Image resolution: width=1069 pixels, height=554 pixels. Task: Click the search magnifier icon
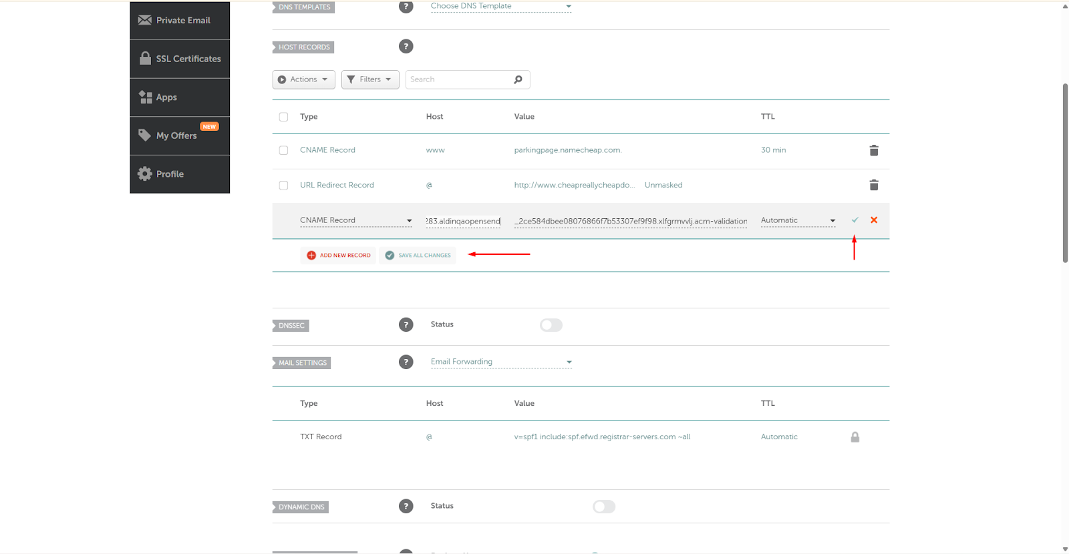pyautogui.click(x=518, y=79)
